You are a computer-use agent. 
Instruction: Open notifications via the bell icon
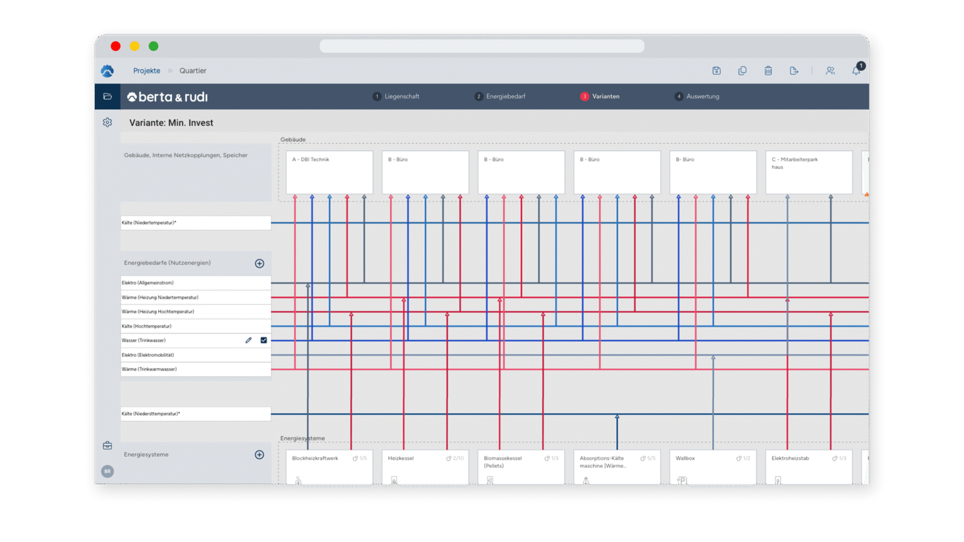coord(856,71)
